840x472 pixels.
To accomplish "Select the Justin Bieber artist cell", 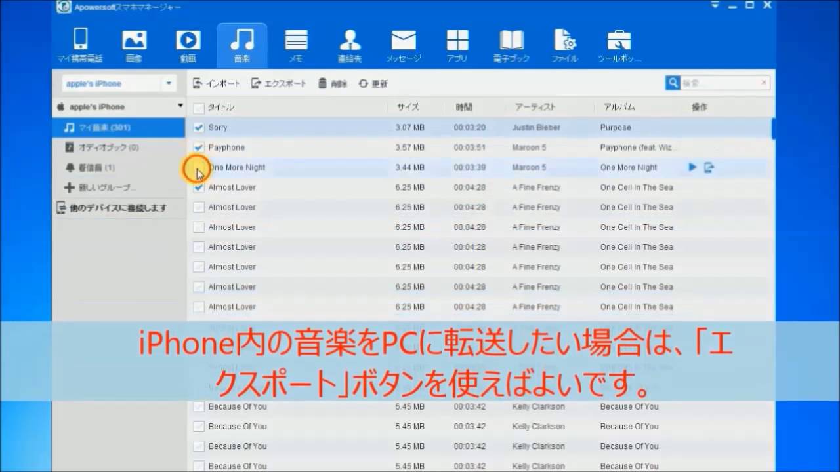I will point(536,127).
